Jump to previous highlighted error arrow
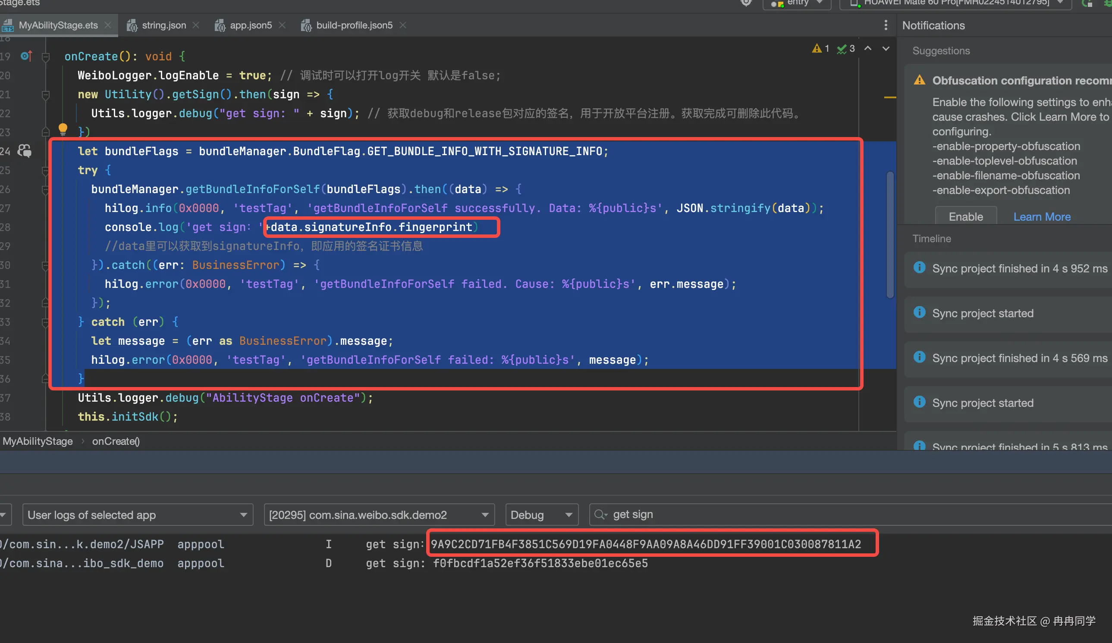Screen dimensions: 1112x643 pyautogui.click(x=867, y=49)
